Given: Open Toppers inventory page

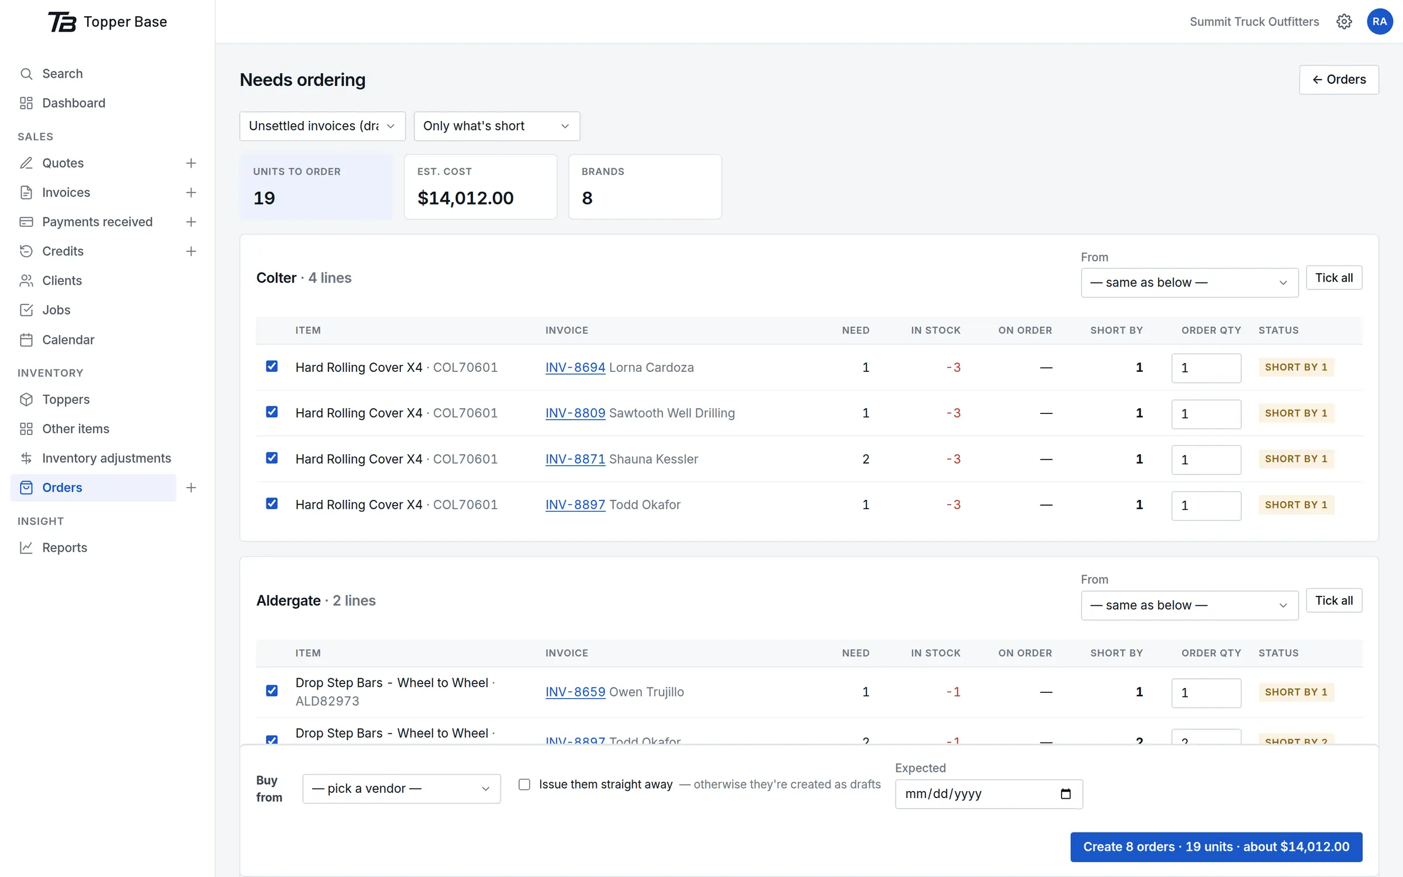Looking at the screenshot, I should [66, 399].
